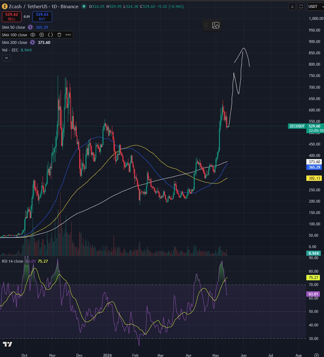Click the Zcash coin logo icon
The width and height of the screenshot is (324, 357).
click(x=4, y=6)
